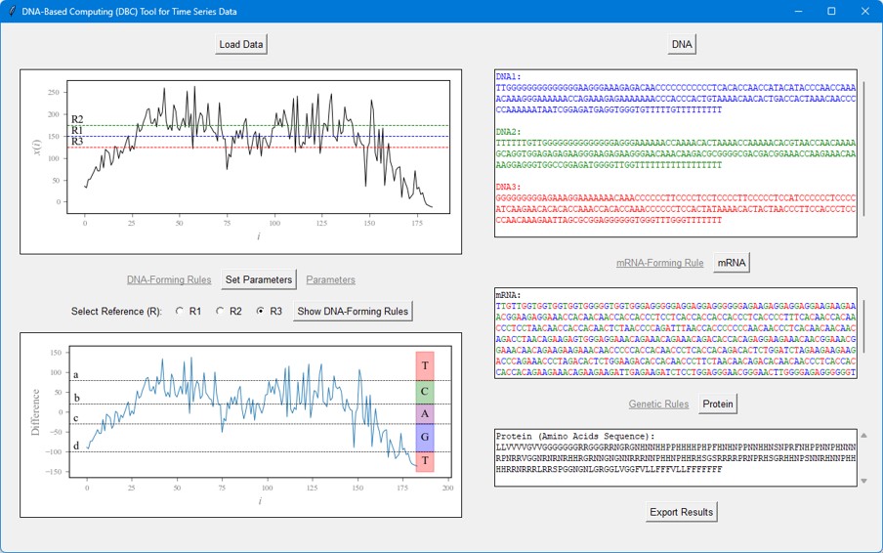Viewport: 883px width, 553px height.
Task: Click the mRNA text area scrollbar
Action: coord(863,326)
